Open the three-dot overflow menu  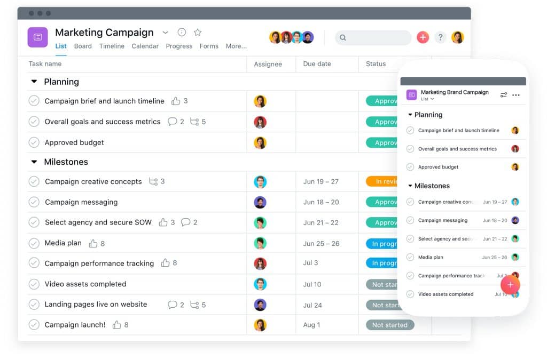516,95
